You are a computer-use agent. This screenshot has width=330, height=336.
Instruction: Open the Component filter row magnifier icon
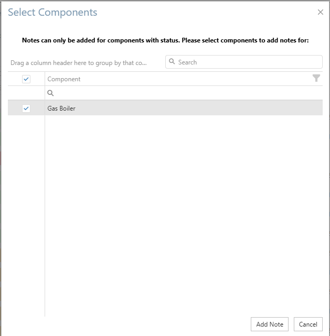51,93
